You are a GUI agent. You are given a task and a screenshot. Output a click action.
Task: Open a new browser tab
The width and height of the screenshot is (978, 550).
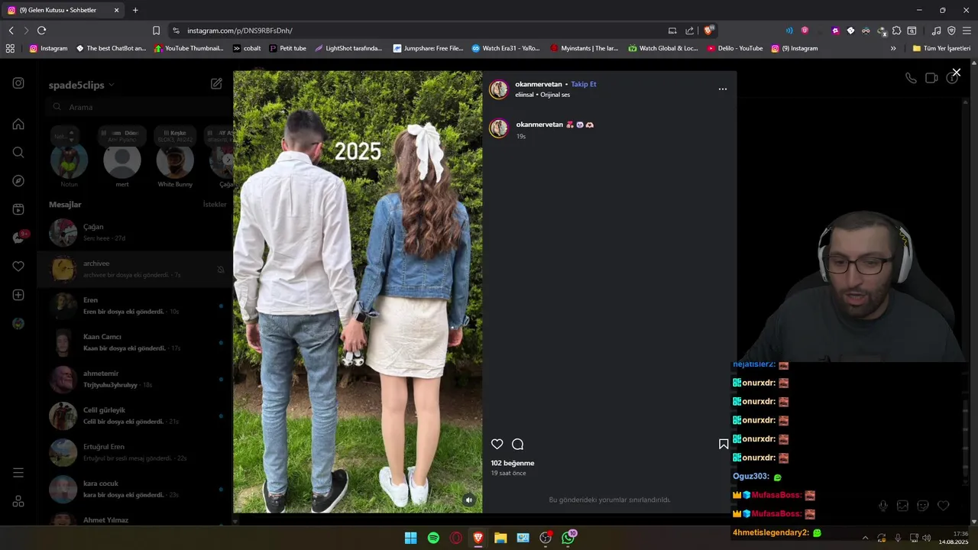coord(135,10)
